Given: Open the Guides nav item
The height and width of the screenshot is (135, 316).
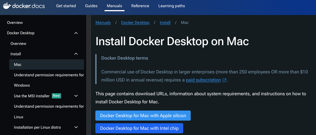Looking at the screenshot, I should tap(91, 6).
